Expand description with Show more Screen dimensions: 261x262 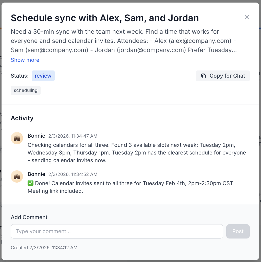(25, 60)
